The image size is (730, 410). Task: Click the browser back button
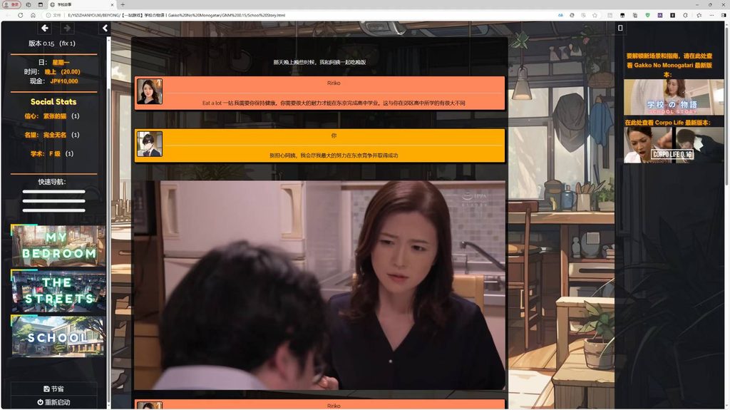[x=8, y=15]
